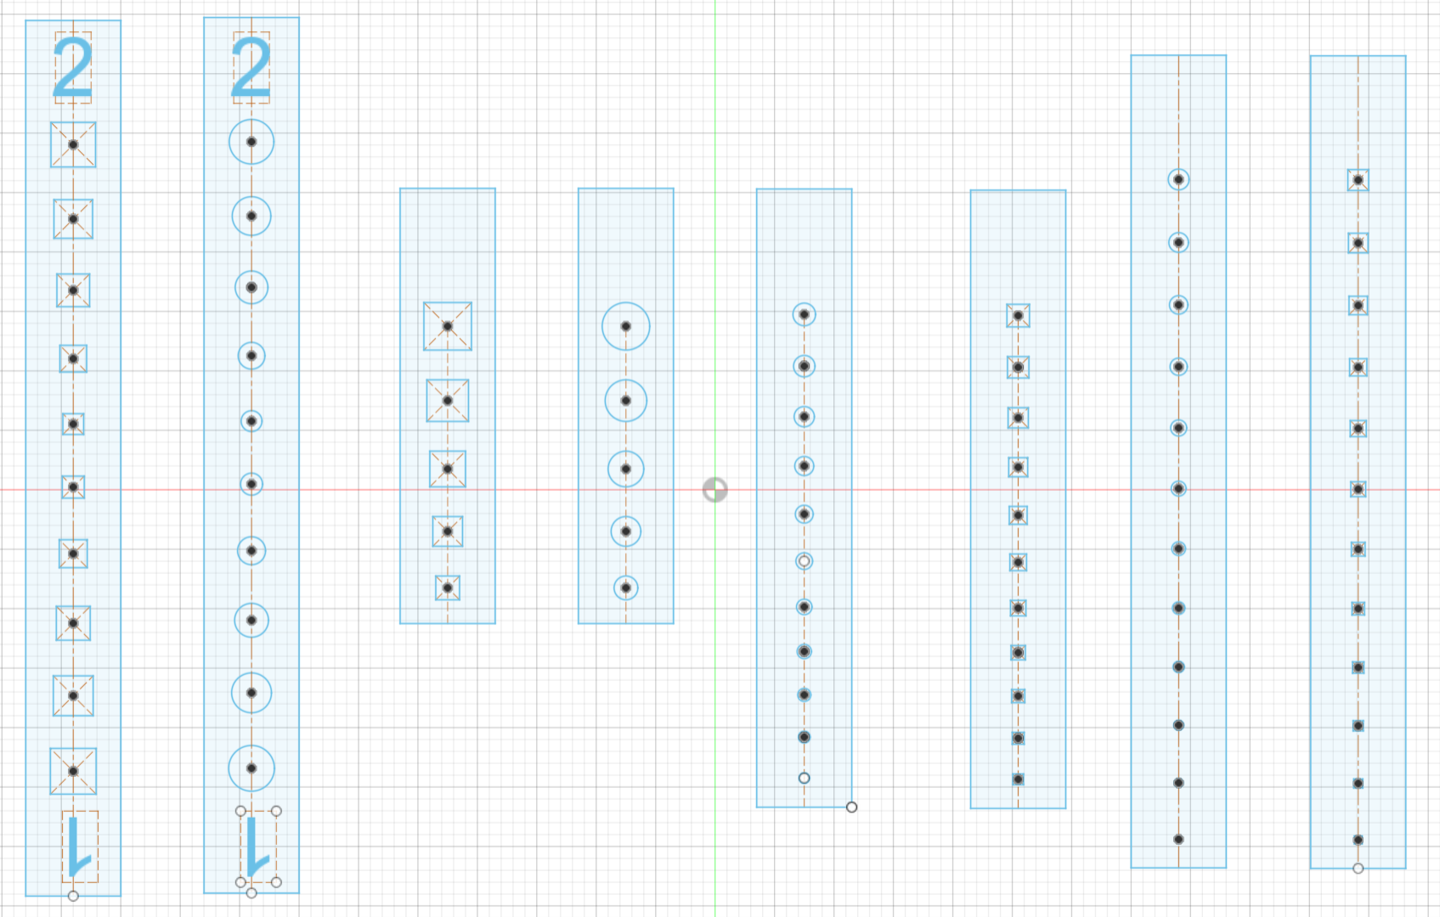1440x917 pixels.
Task: Select the topmost square in the leftmost strip
Action: [x=73, y=144]
